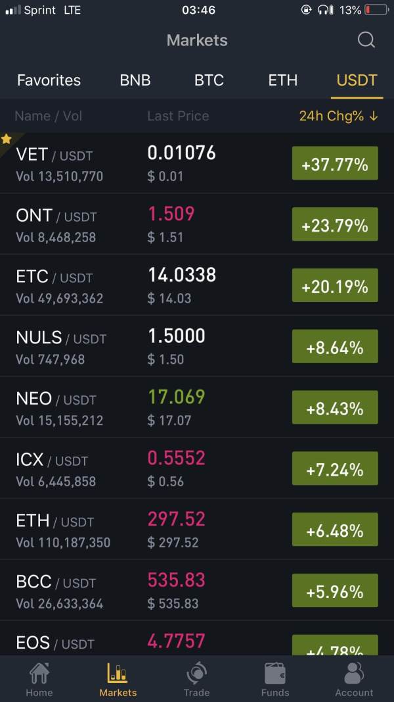Open the Funds wallet icon
The height and width of the screenshot is (702, 394).
coord(275,674)
